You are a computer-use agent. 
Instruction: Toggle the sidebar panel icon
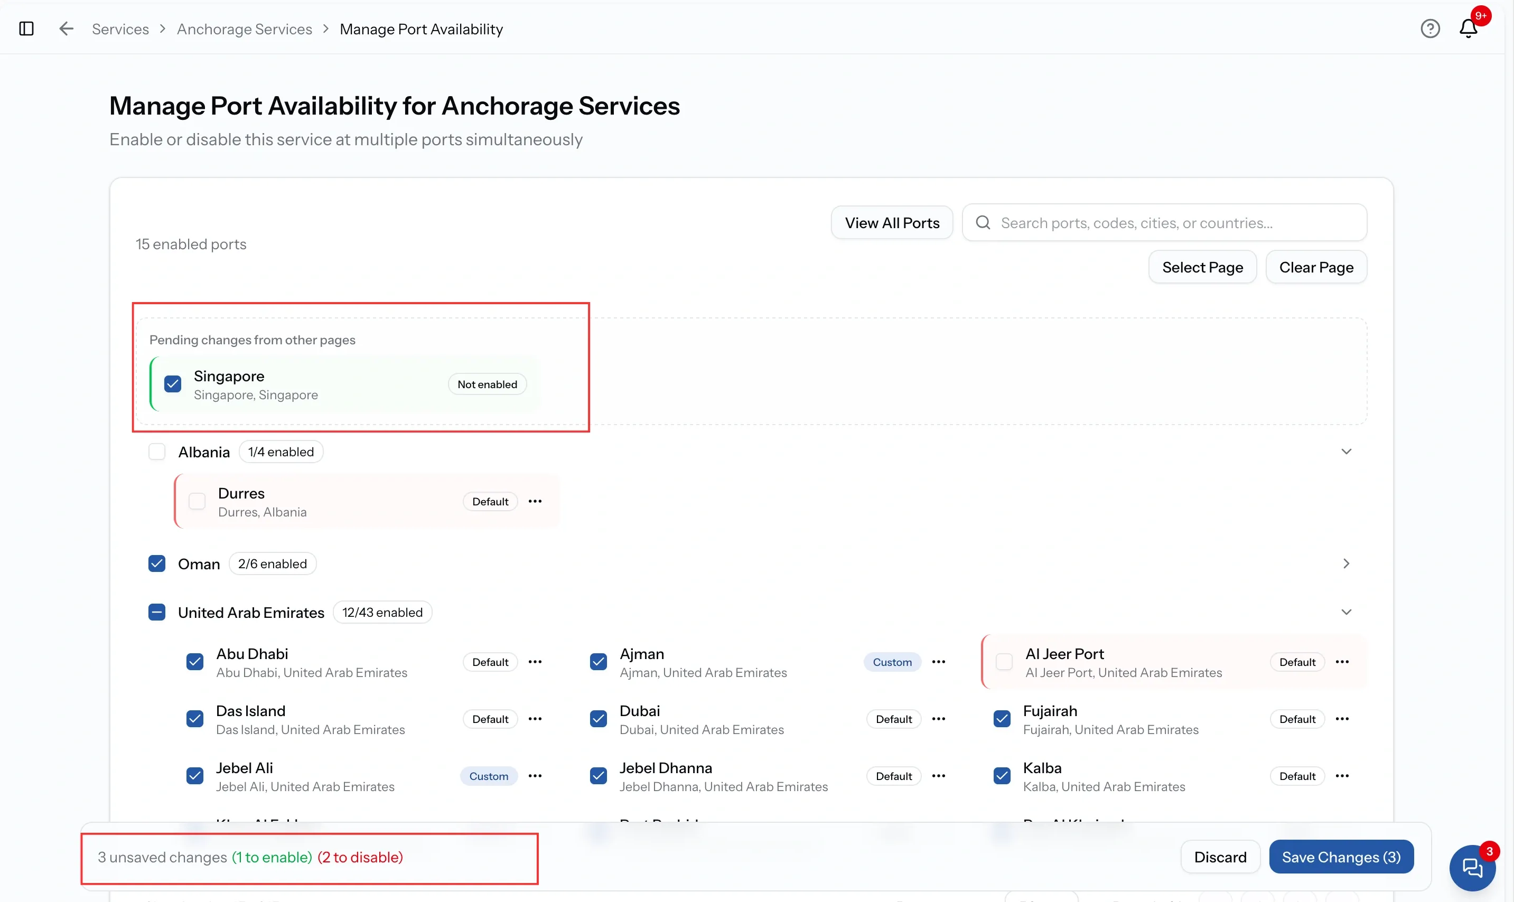coord(26,29)
